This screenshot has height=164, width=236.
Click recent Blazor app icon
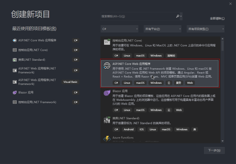click(x=14, y=93)
